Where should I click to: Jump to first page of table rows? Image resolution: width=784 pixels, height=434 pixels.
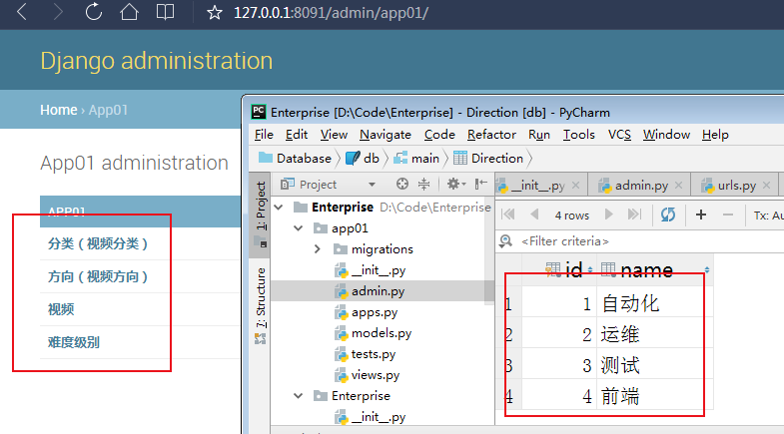pyautogui.click(x=508, y=215)
